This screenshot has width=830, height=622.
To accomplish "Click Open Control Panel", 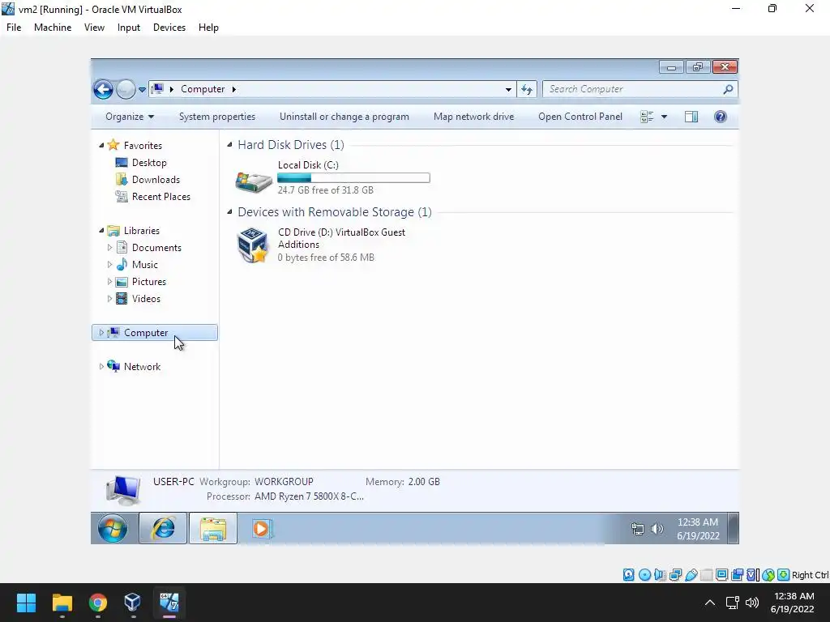I will click(x=580, y=117).
